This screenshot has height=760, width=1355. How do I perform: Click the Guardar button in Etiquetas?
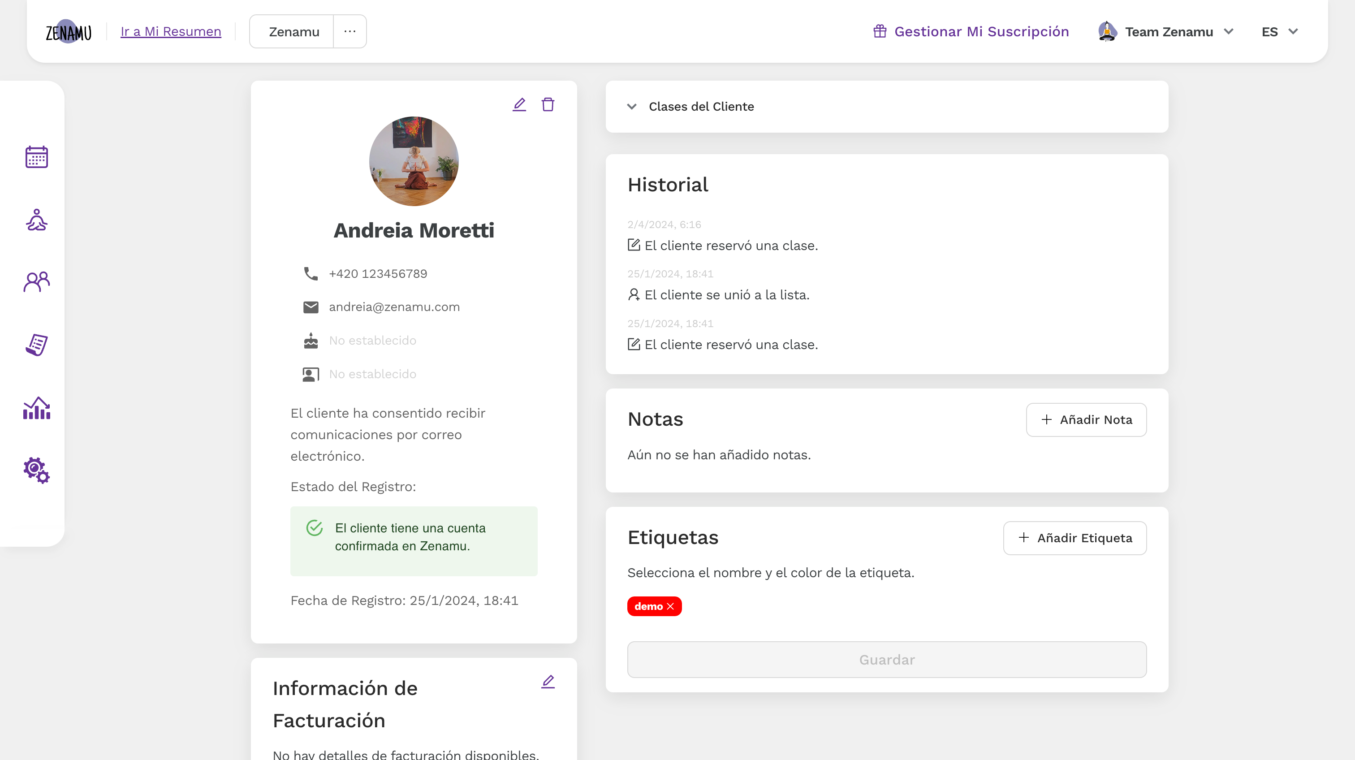[887, 660]
